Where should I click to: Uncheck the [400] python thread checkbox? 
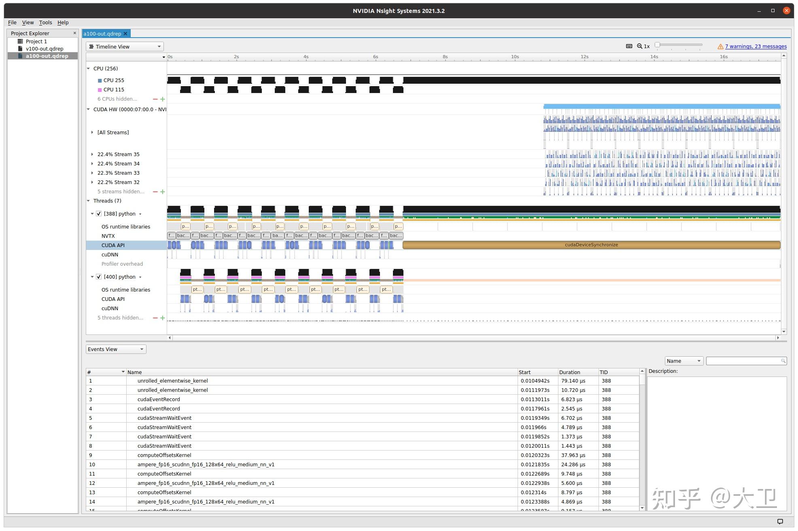tap(99, 277)
